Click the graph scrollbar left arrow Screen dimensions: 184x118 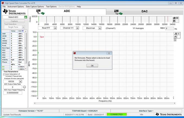(35, 103)
